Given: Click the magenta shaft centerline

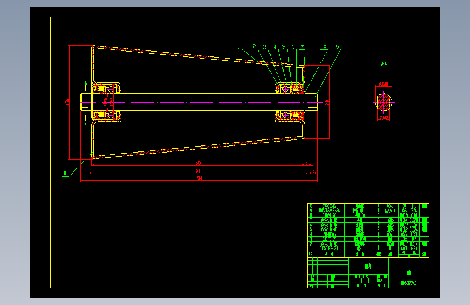Looking at the screenshot, I should [x=201, y=103].
